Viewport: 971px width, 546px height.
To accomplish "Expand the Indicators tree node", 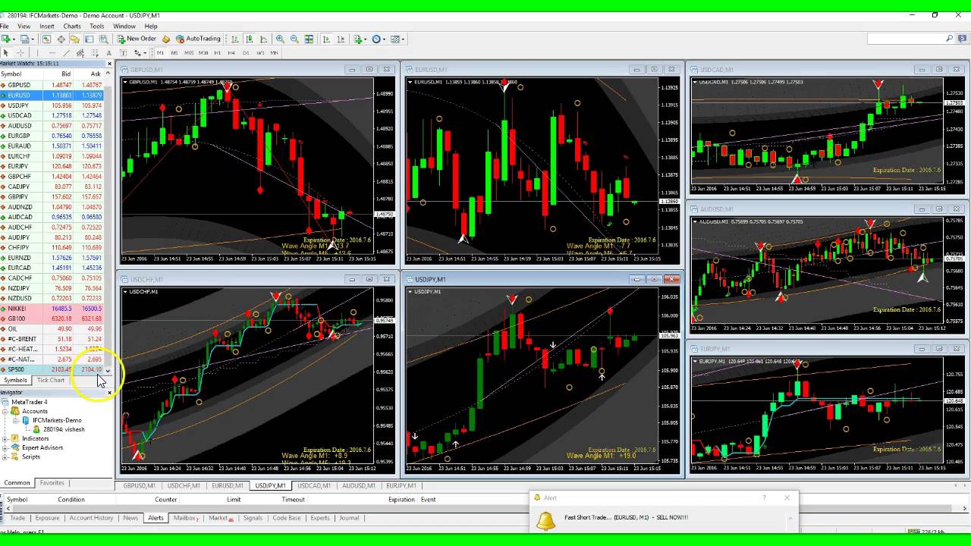I will pyautogui.click(x=5, y=438).
